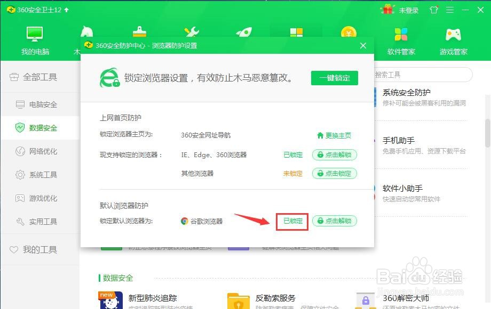Click 360解密大师 tool title
The height and width of the screenshot is (309, 491).
(406, 298)
